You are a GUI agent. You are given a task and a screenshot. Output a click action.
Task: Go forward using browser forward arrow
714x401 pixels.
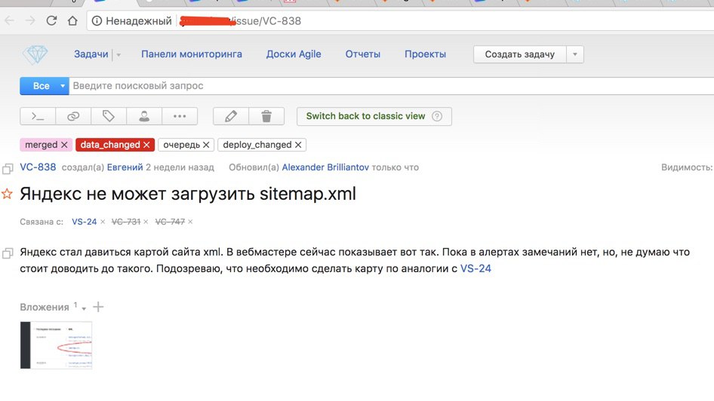coord(30,21)
